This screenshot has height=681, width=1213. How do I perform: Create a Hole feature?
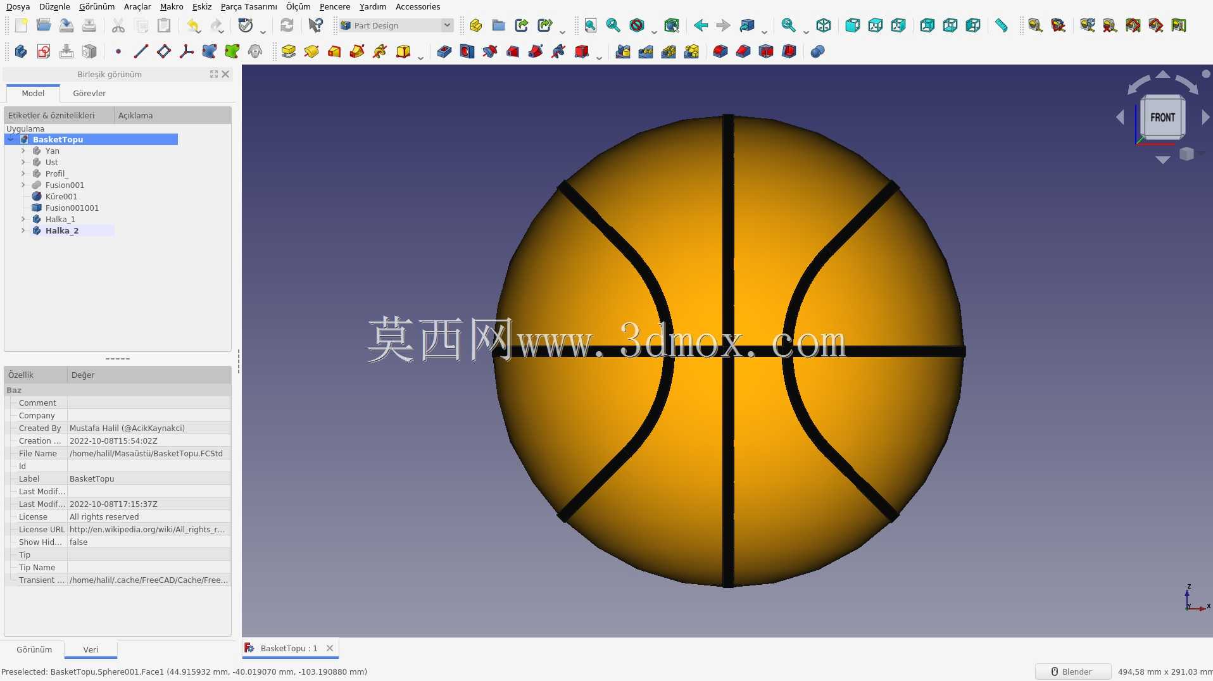[467, 51]
